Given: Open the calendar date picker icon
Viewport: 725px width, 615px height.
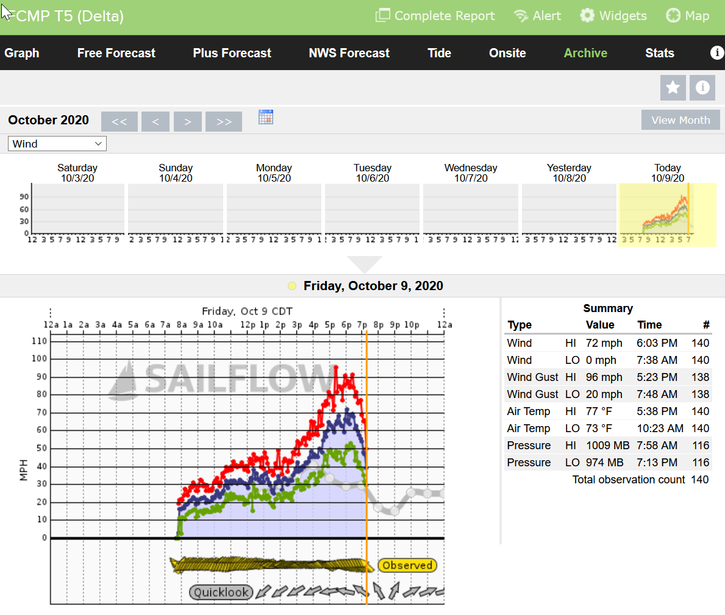Looking at the screenshot, I should [266, 118].
